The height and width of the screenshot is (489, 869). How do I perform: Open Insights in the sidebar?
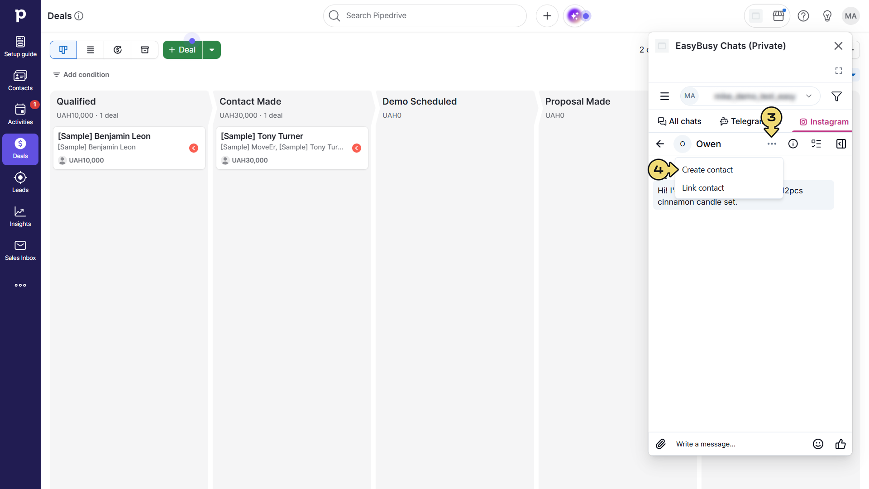coord(20,216)
